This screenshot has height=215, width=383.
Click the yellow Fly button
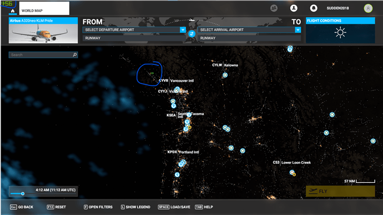340,191
